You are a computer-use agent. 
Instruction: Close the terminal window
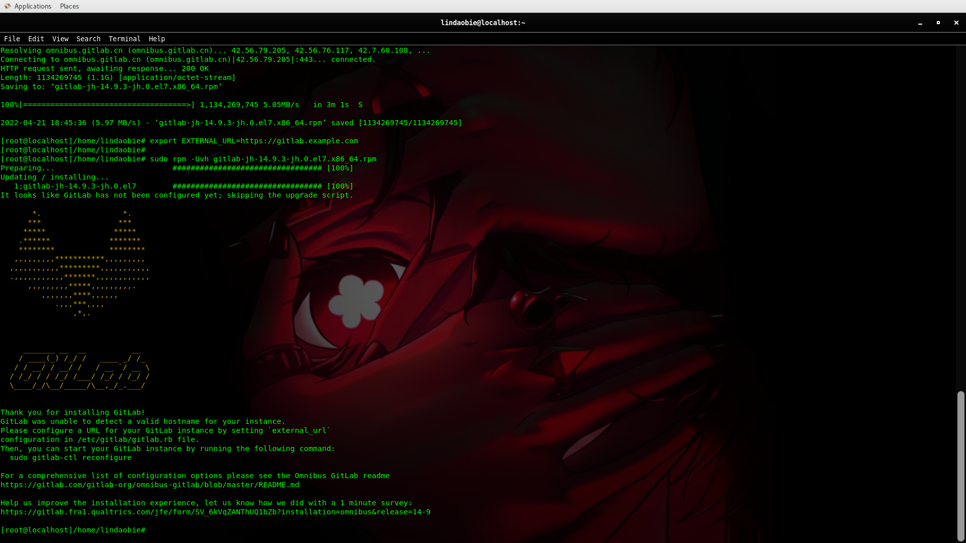coord(956,23)
